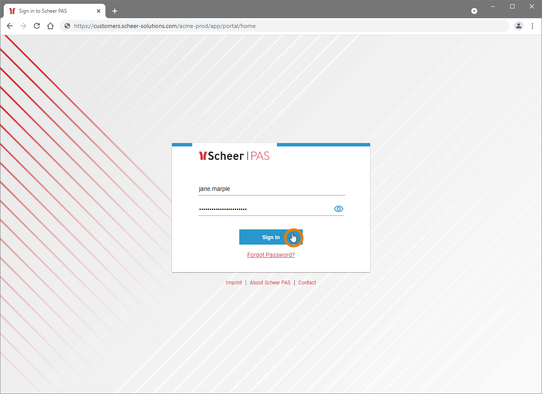Click the Imprint link
542x394 pixels.
(x=234, y=282)
